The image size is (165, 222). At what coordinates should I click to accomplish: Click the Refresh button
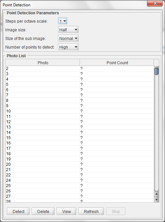click(x=91, y=211)
